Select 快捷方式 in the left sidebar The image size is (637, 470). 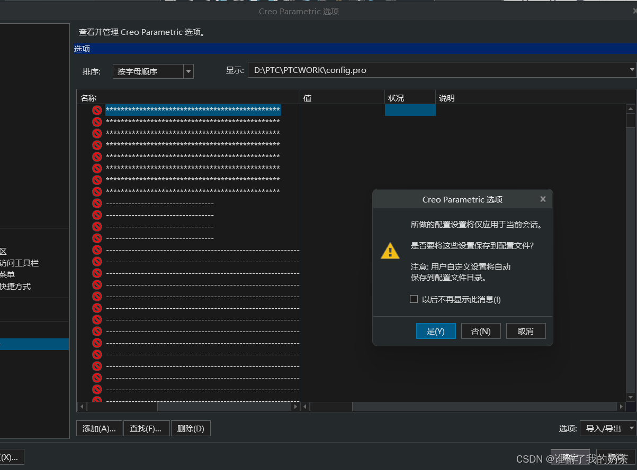pos(16,285)
